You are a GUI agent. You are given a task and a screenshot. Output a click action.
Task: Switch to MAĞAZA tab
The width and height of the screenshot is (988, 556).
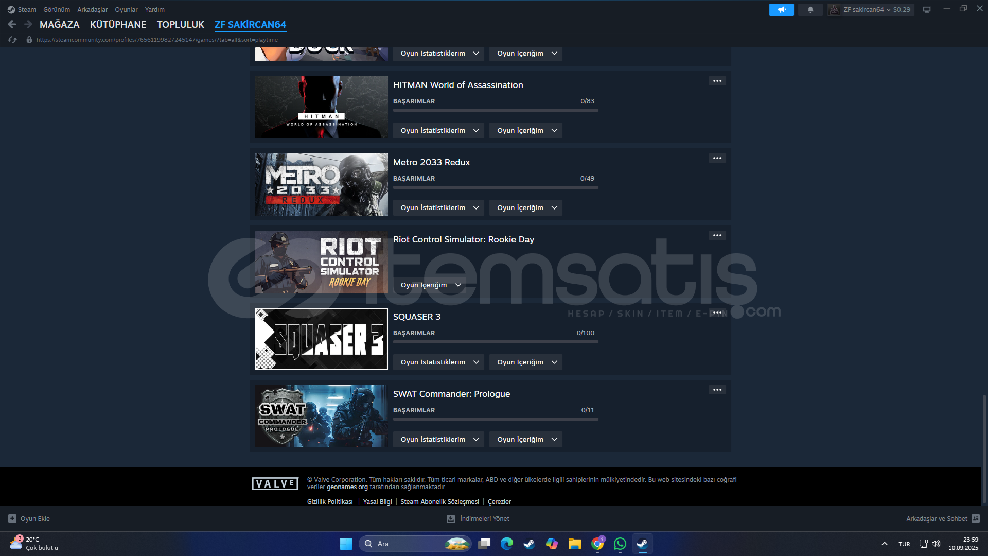click(60, 24)
